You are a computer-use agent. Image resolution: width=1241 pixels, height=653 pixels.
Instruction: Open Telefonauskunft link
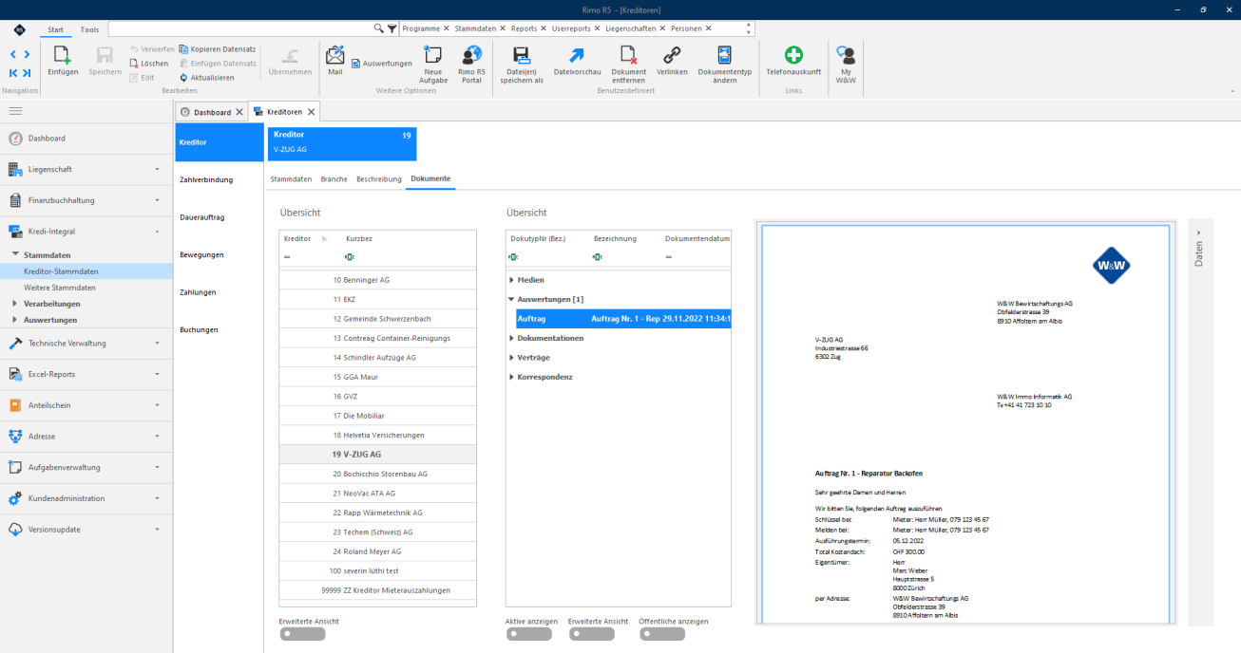(793, 61)
